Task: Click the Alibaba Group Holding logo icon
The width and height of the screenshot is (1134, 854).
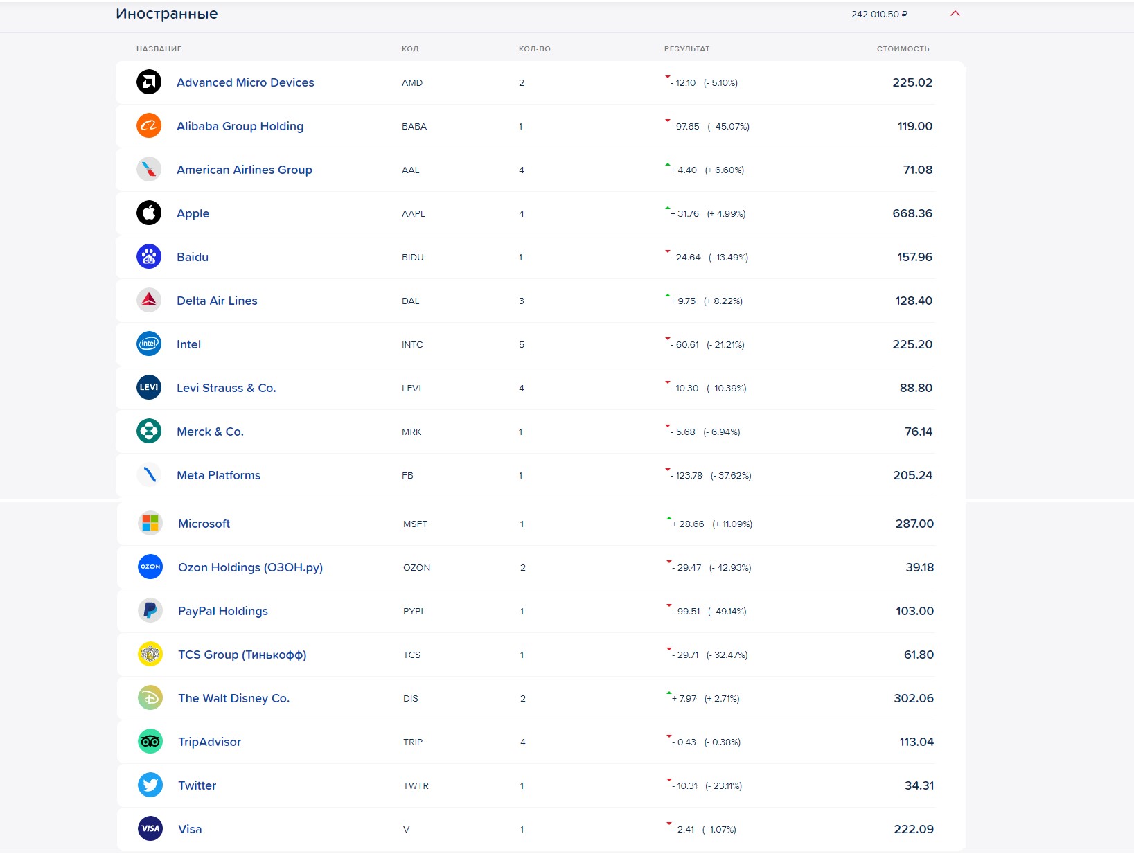Action: pos(149,126)
